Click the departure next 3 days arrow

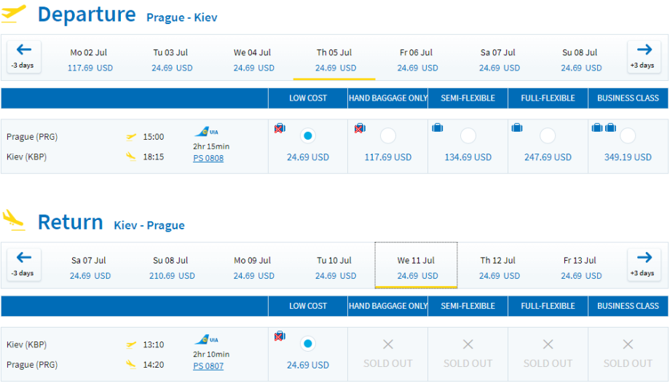pyautogui.click(x=644, y=55)
